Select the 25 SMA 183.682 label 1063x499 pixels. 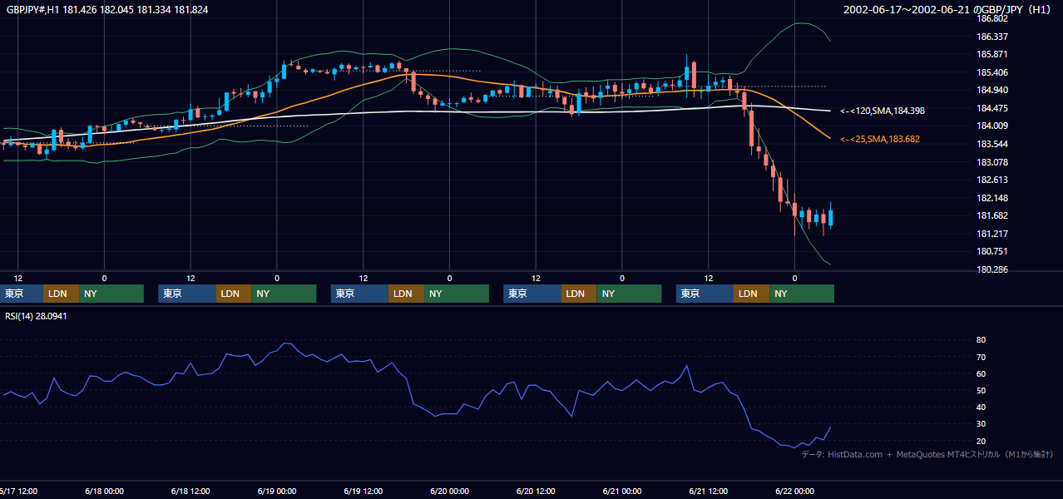pos(880,139)
